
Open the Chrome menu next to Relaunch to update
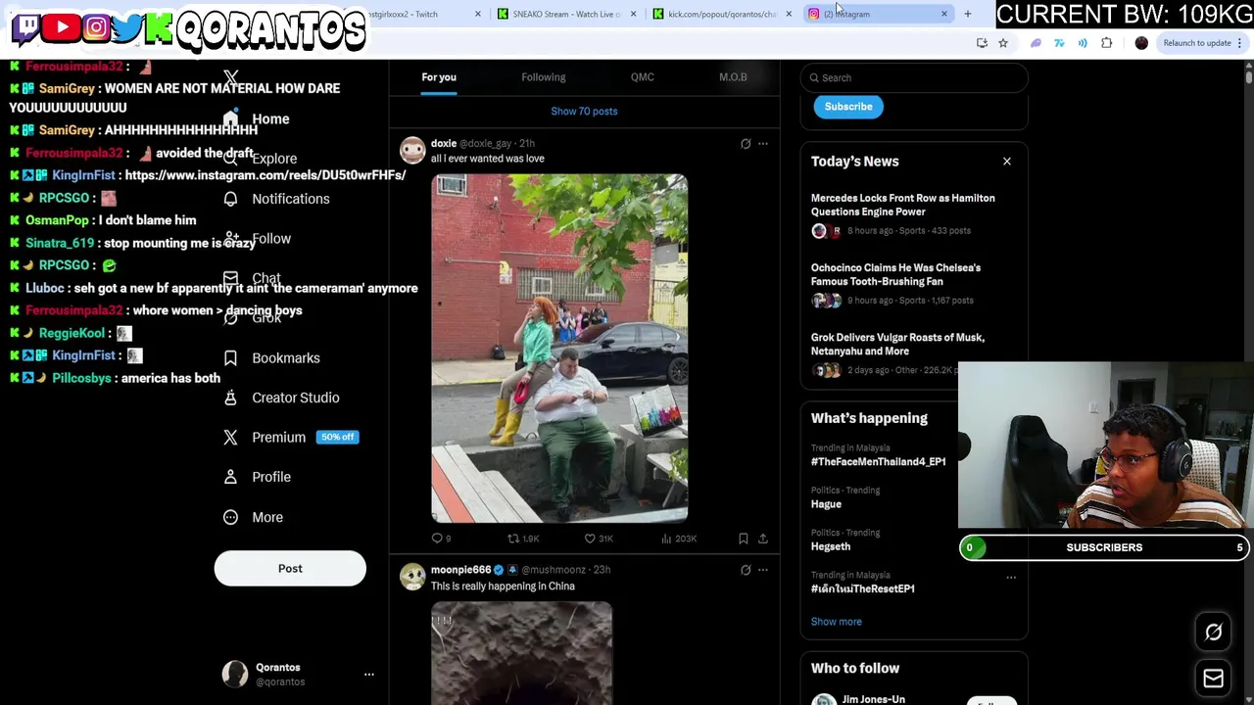(1240, 43)
